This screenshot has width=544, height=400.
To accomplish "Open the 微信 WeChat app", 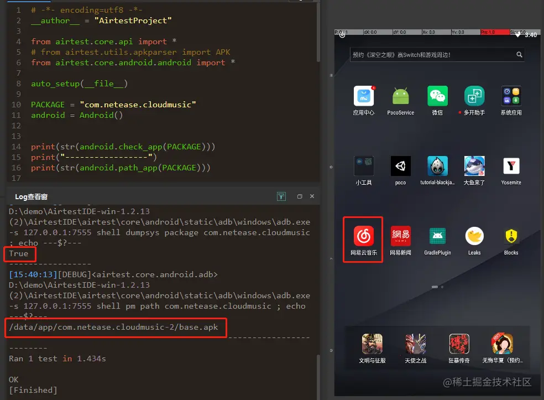I will click(437, 96).
